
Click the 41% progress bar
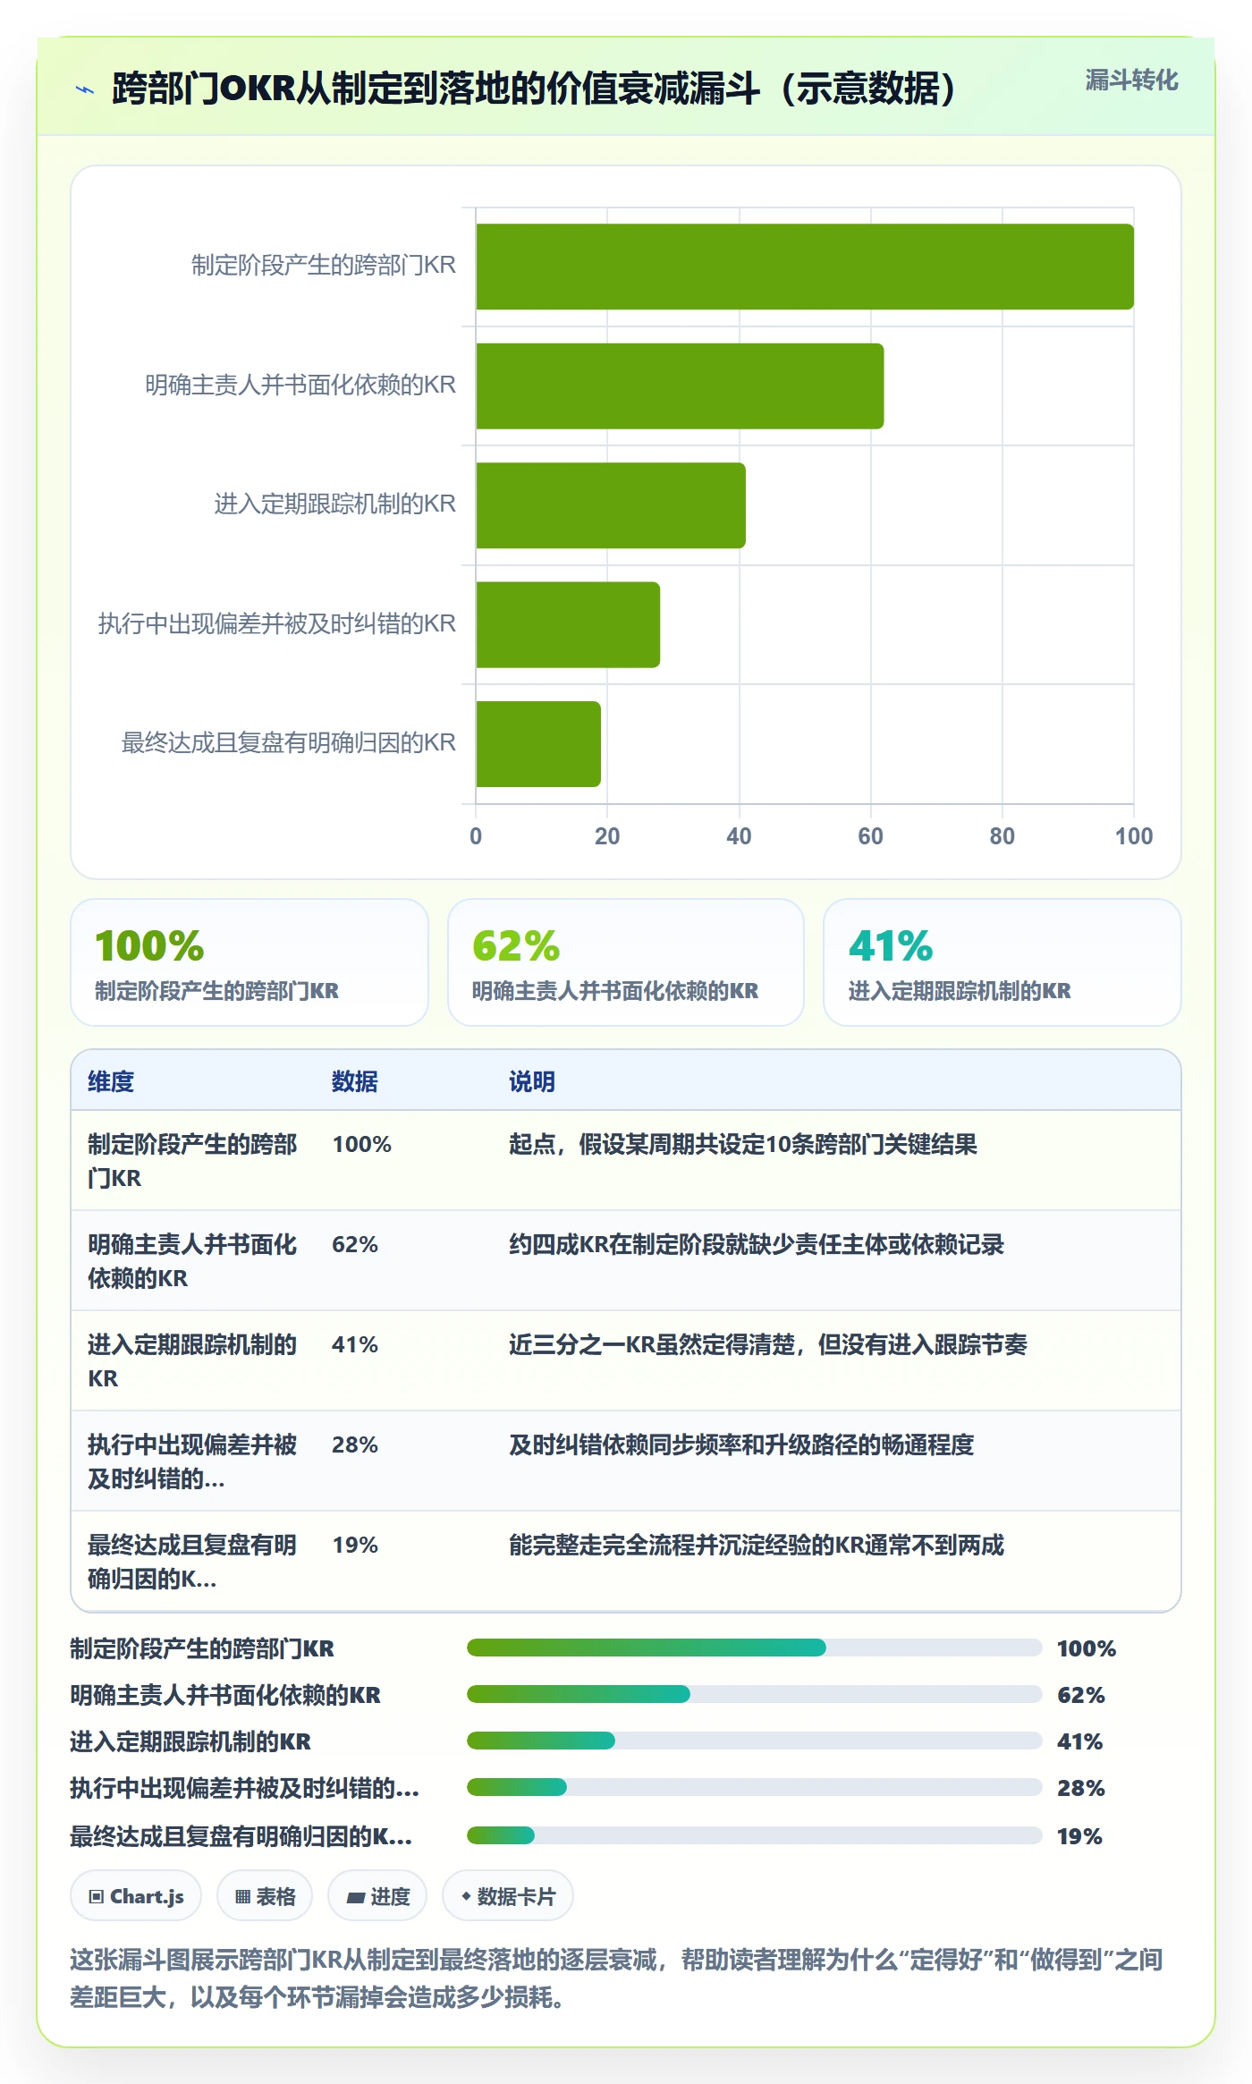pos(755,1741)
